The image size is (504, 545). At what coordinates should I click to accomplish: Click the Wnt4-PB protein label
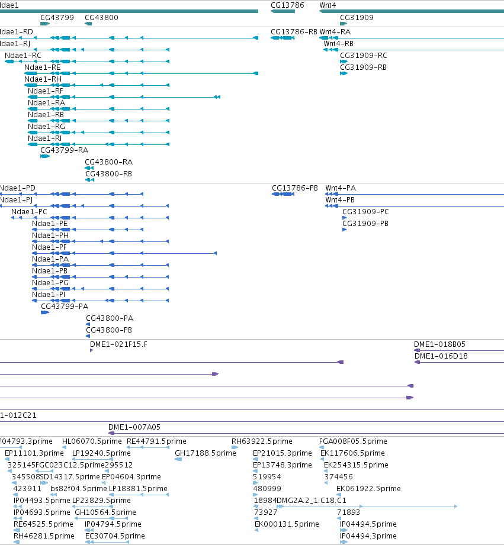point(340,199)
